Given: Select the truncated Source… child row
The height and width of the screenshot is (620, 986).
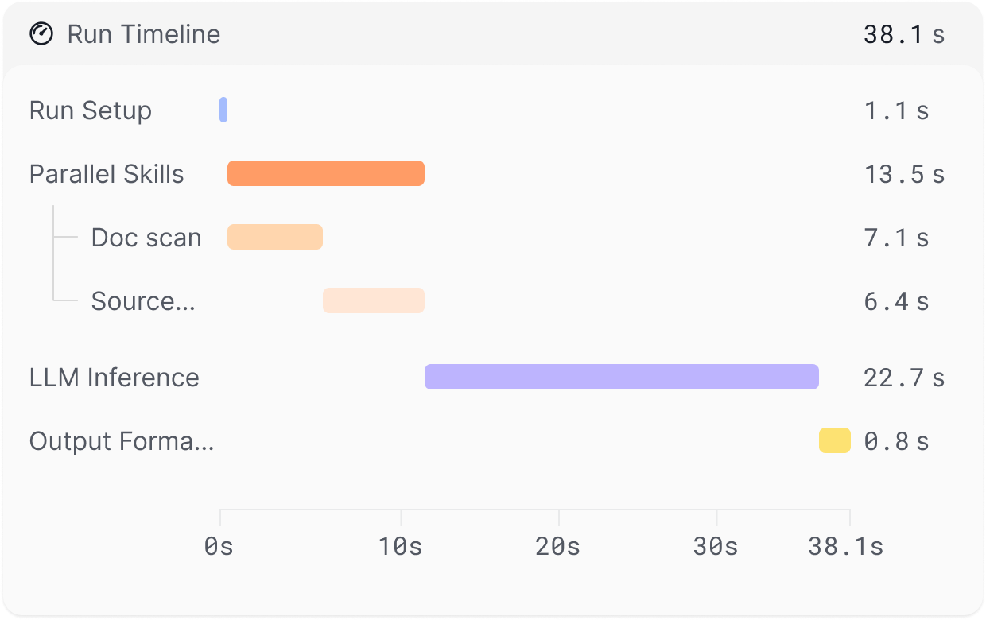Looking at the screenshot, I should 143,301.
